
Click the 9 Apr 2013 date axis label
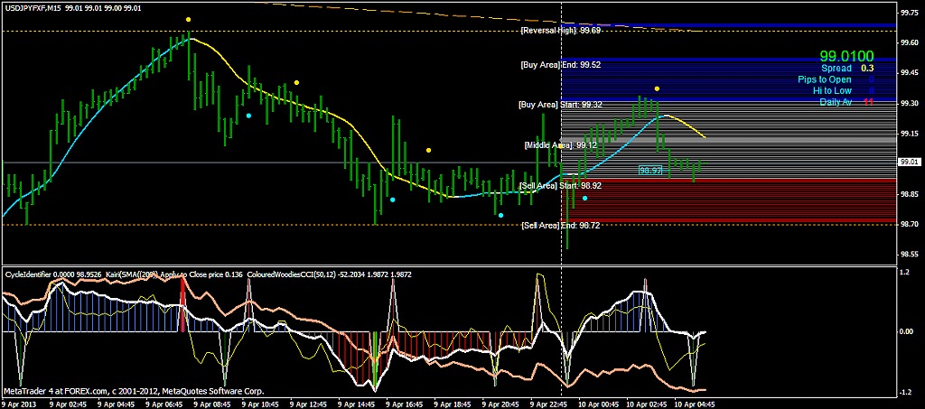(x=19, y=404)
